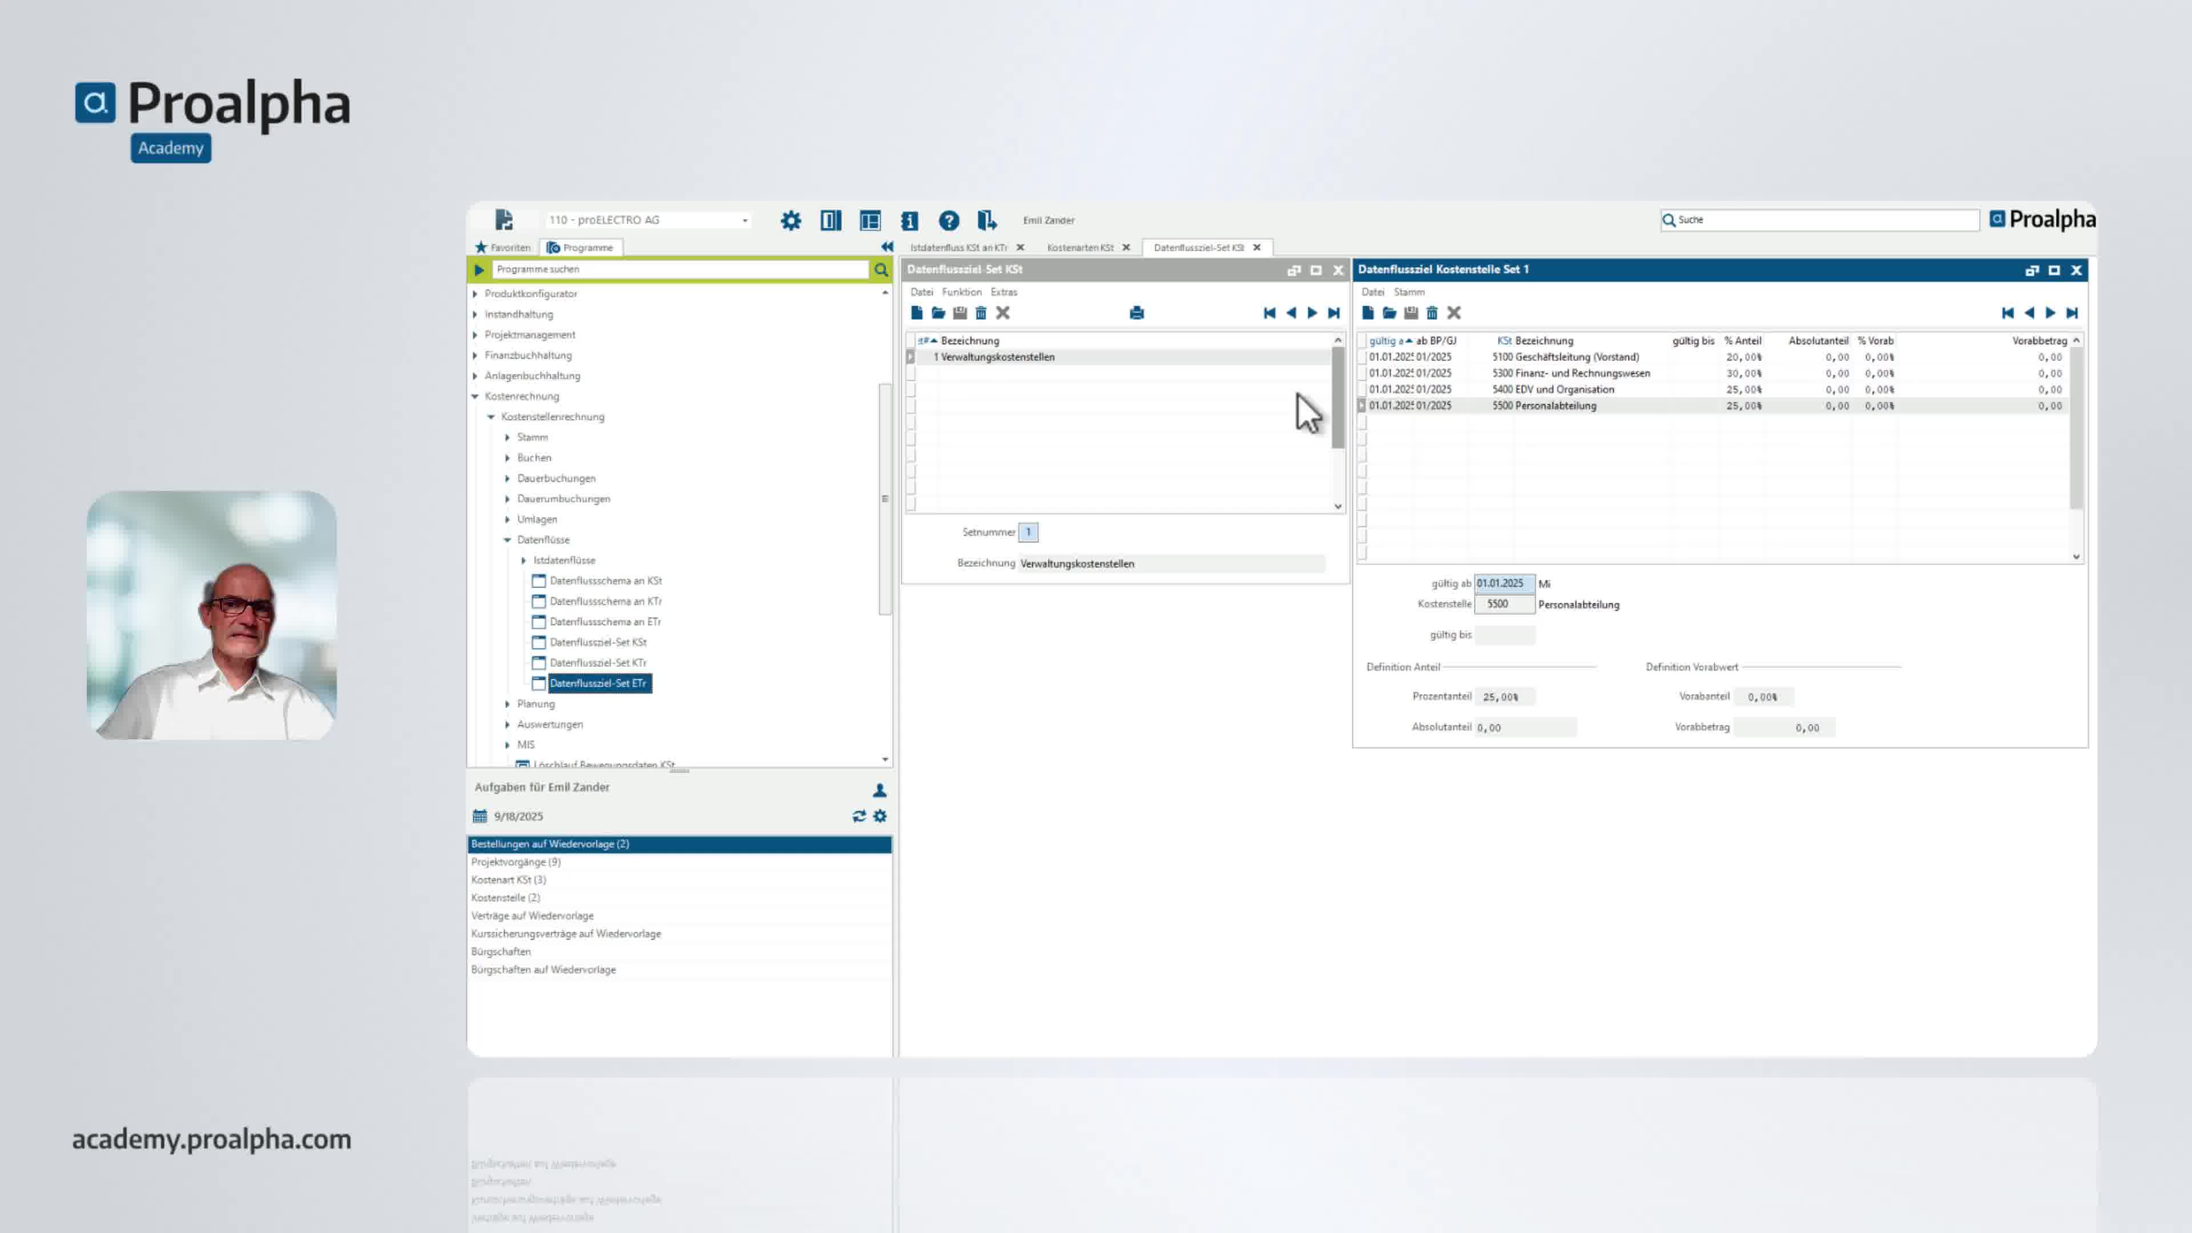Jump to last record in Kostenstelle Set 1
This screenshot has width=2192, height=1233.
coord(2072,313)
